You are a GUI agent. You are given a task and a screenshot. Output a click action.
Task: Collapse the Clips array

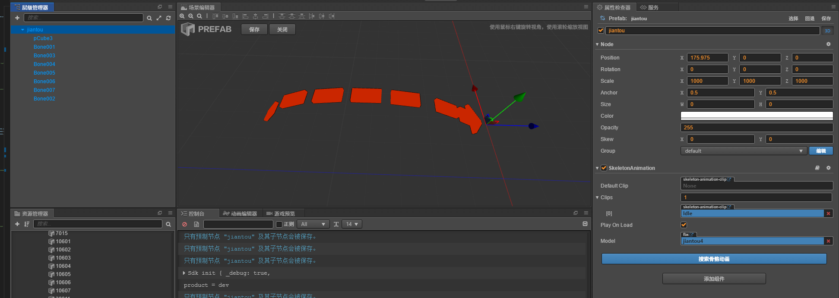coord(597,198)
